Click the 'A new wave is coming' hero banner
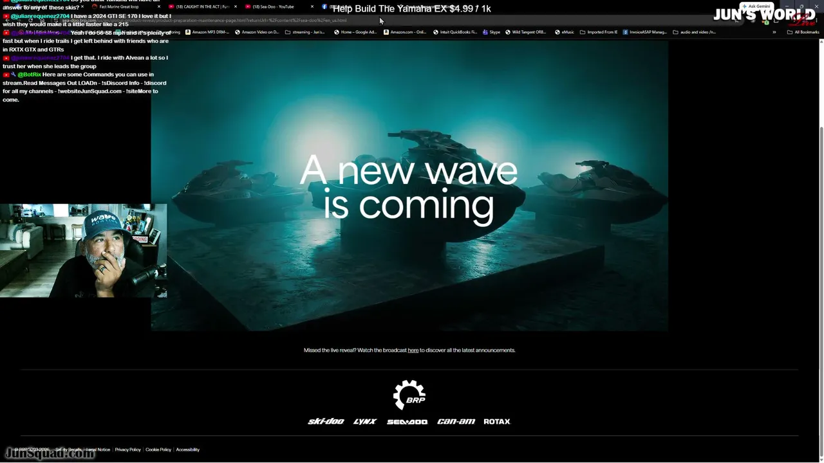The width and height of the screenshot is (824, 463). tap(409, 186)
